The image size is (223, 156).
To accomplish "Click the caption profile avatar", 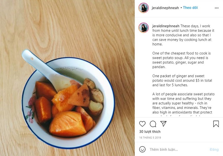I will [x=144, y=28].
